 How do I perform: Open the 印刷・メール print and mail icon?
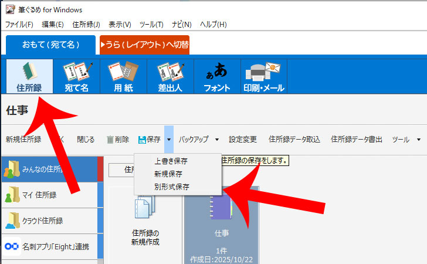coord(263,76)
